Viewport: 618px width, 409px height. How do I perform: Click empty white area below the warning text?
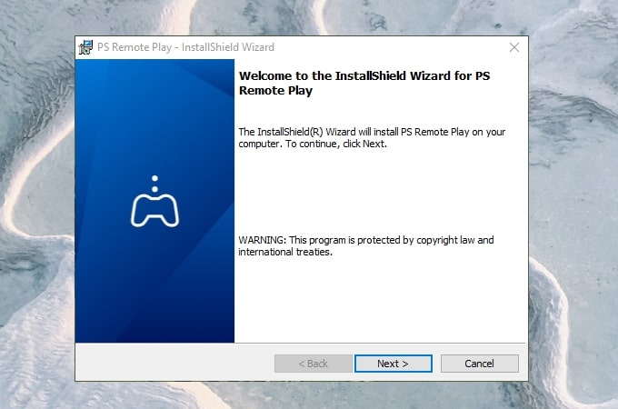coord(382,300)
